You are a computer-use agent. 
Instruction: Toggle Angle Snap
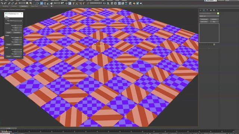[77, 3]
